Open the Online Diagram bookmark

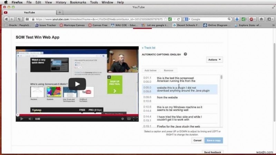[217, 25]
